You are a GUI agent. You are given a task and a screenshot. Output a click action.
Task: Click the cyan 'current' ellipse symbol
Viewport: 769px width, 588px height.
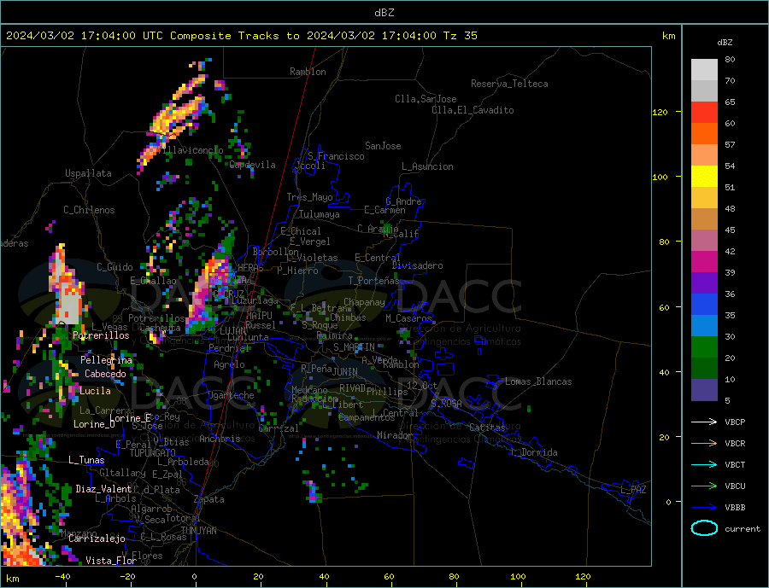tap(704, 528)
